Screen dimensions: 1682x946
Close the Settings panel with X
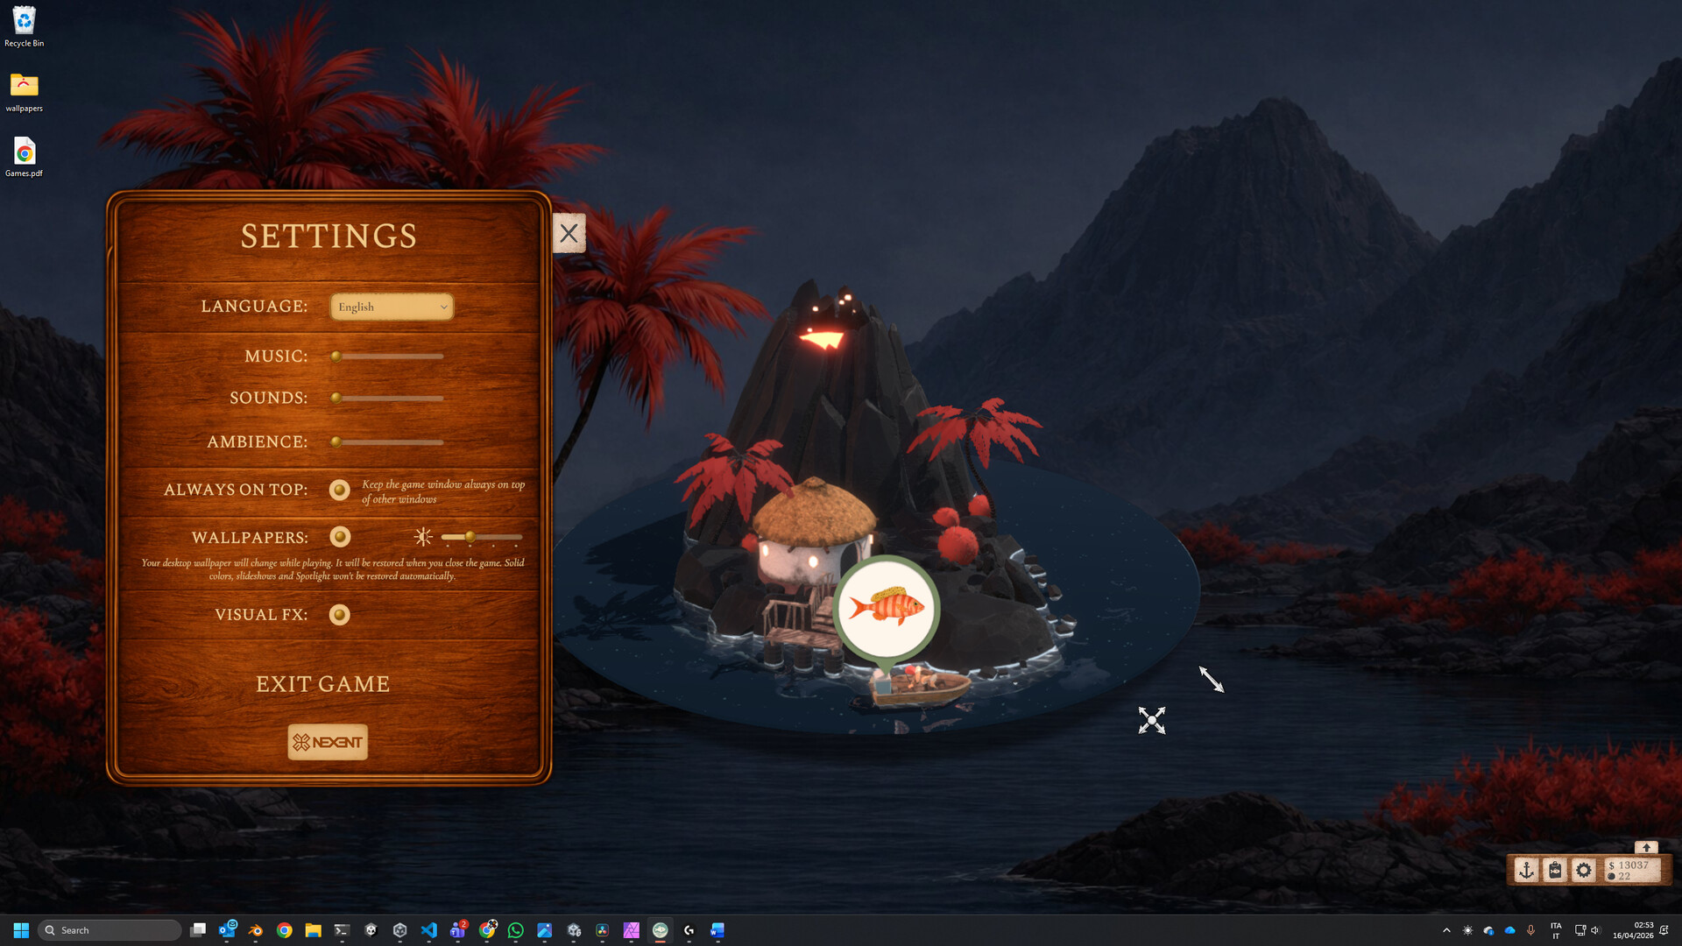point(569,233)
